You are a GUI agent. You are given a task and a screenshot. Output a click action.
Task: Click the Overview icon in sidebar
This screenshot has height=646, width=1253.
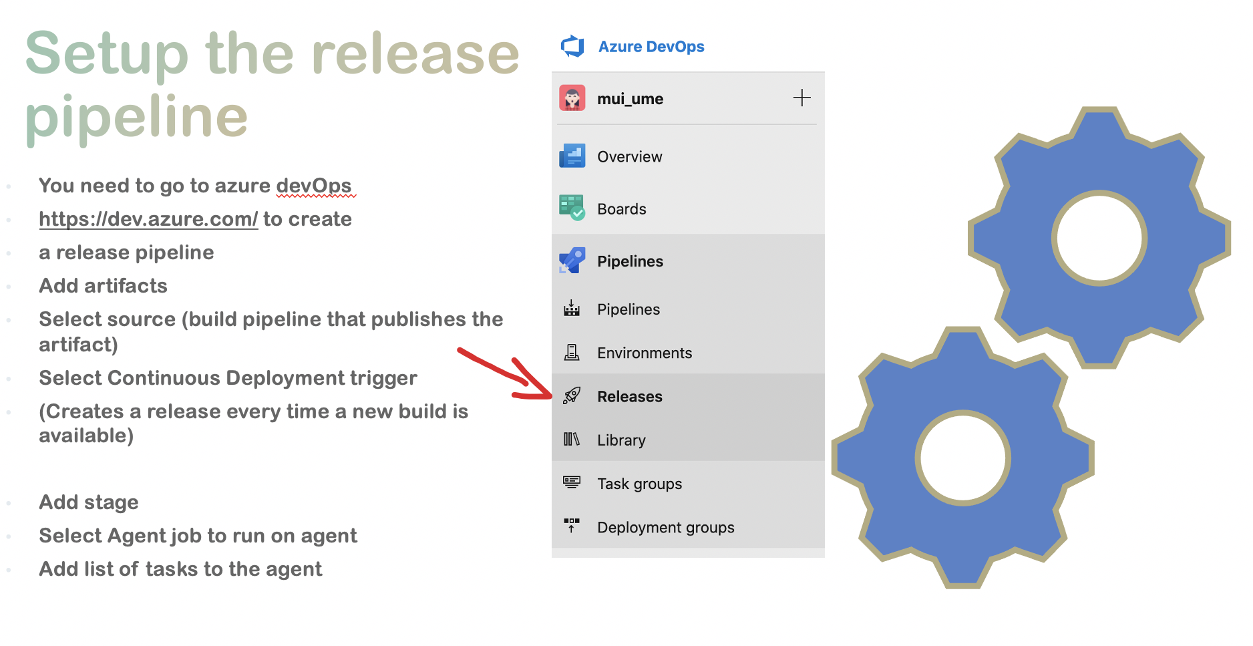(572, 156)
